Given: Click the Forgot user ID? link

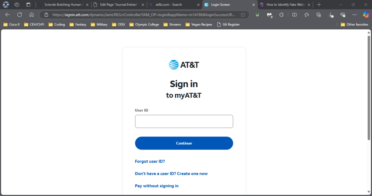Looking at the screenshot, I should pos(150,162).
